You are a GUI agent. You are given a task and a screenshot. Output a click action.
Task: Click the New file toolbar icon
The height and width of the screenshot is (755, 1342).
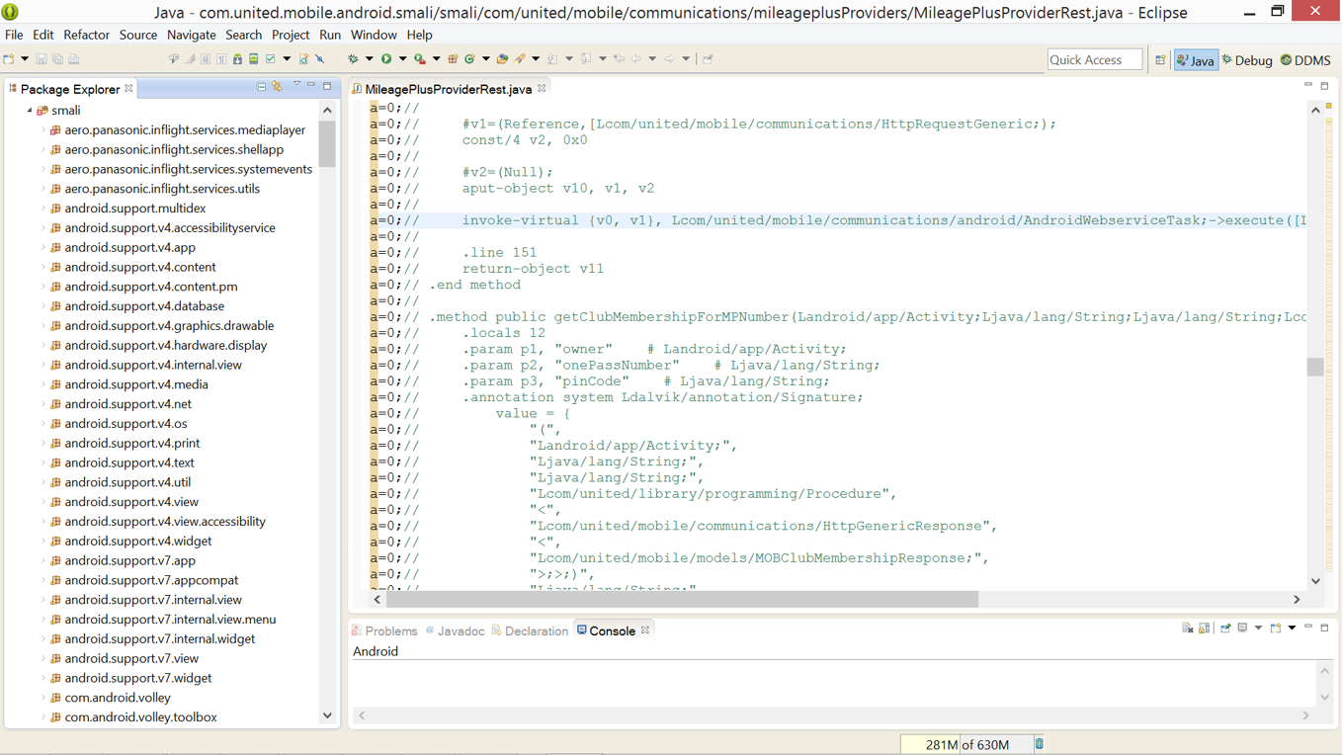(8, 58)
